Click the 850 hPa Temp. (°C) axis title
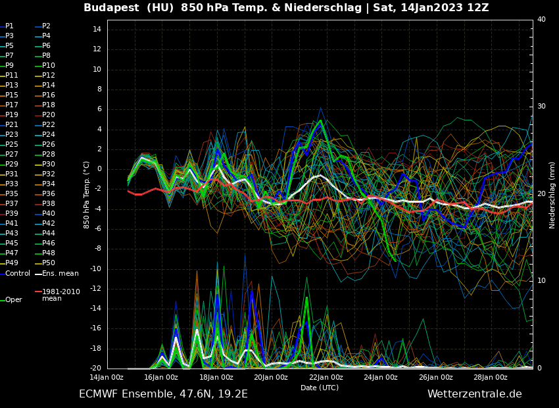Image resolution: width=559 pixels, height=408 pixels. click(87, 195)
